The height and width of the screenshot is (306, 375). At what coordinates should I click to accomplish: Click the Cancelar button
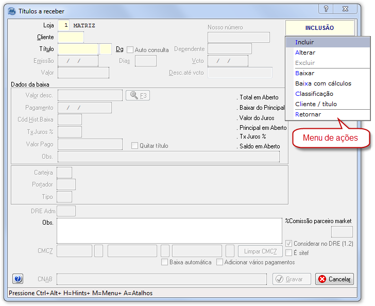coord(334,279)
